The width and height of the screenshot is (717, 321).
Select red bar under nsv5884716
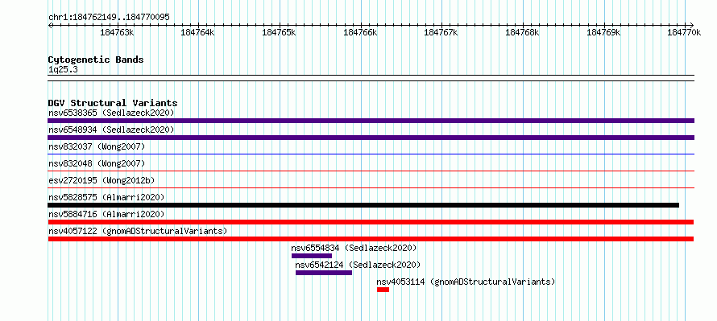click(x=371, y=222)
